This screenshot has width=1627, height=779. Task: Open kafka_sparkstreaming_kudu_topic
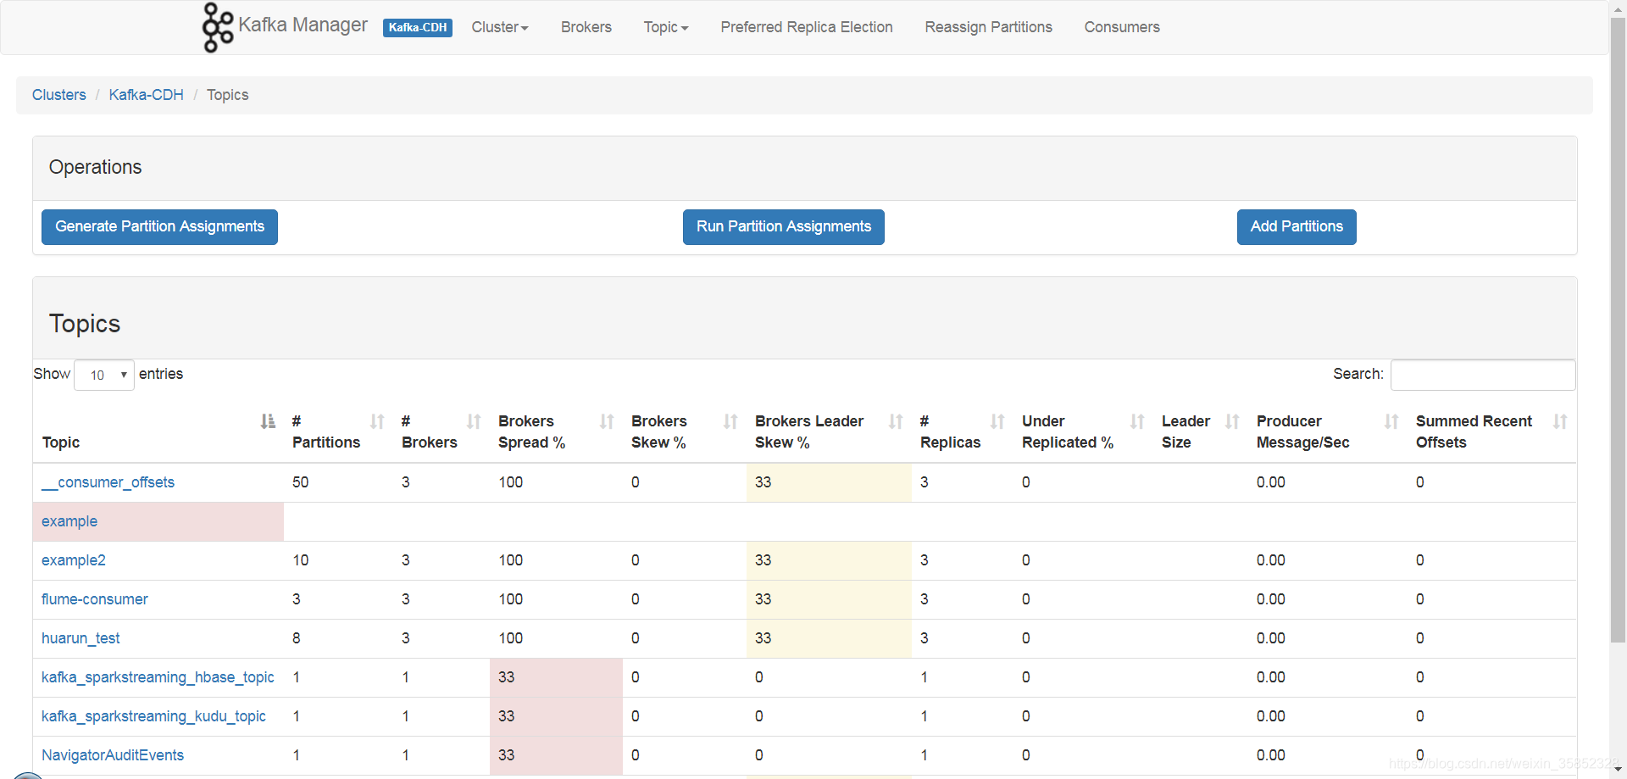point(153,716)
